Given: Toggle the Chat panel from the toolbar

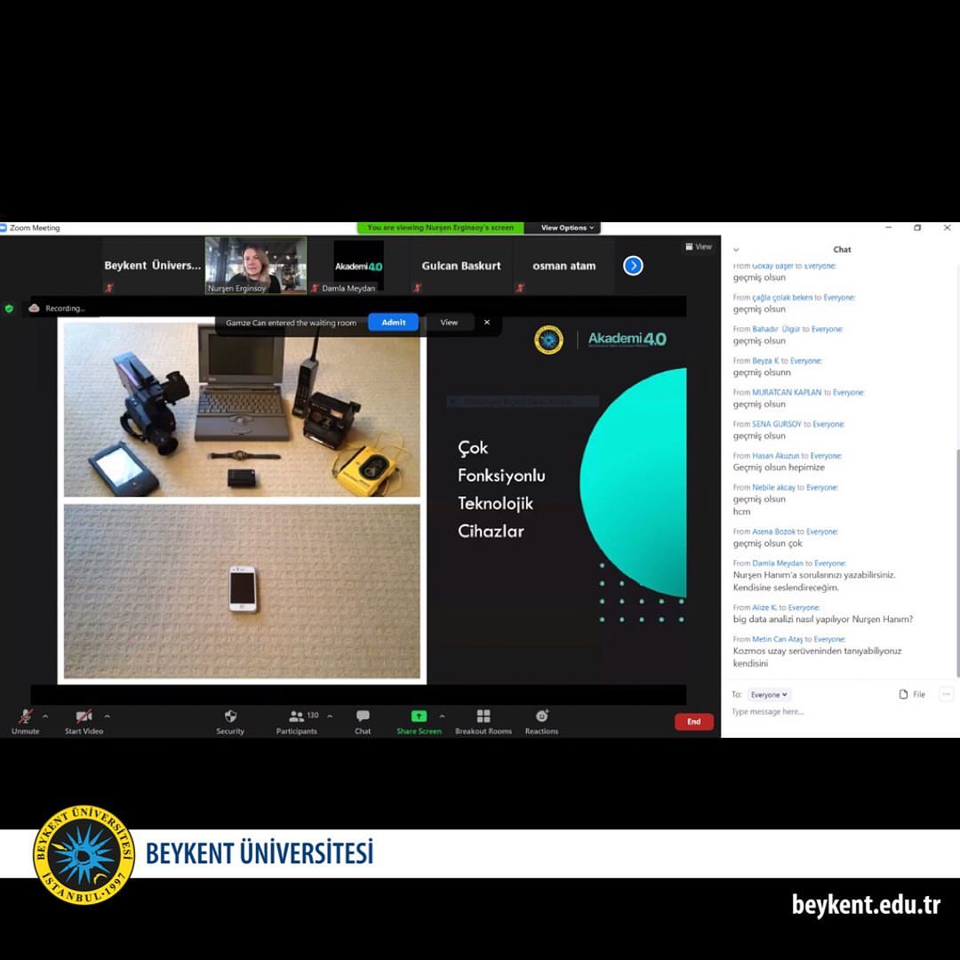Looking at the screenshot, I should pyautogui.click(x=363, y=721).
